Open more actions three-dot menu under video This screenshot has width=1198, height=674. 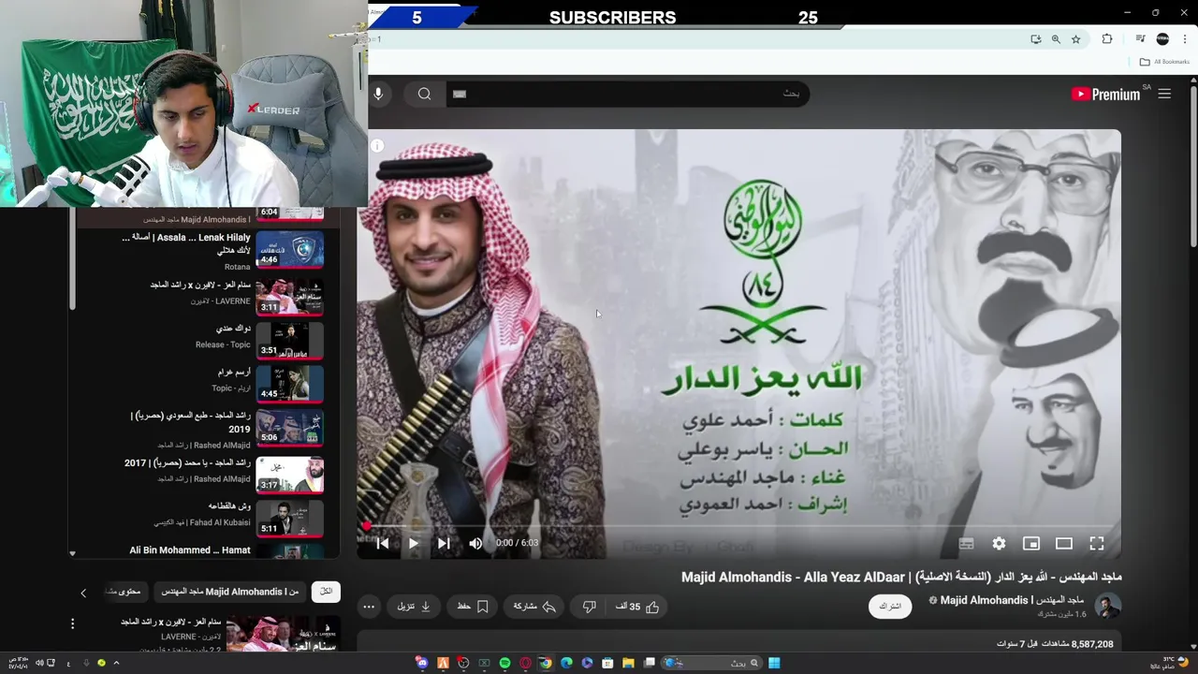coord(369,607)
